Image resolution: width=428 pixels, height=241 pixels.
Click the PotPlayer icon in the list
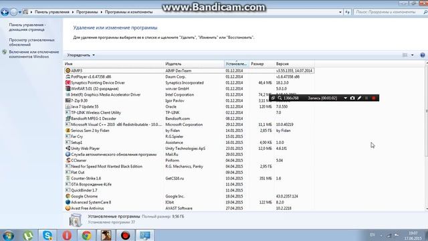[68, 77]
